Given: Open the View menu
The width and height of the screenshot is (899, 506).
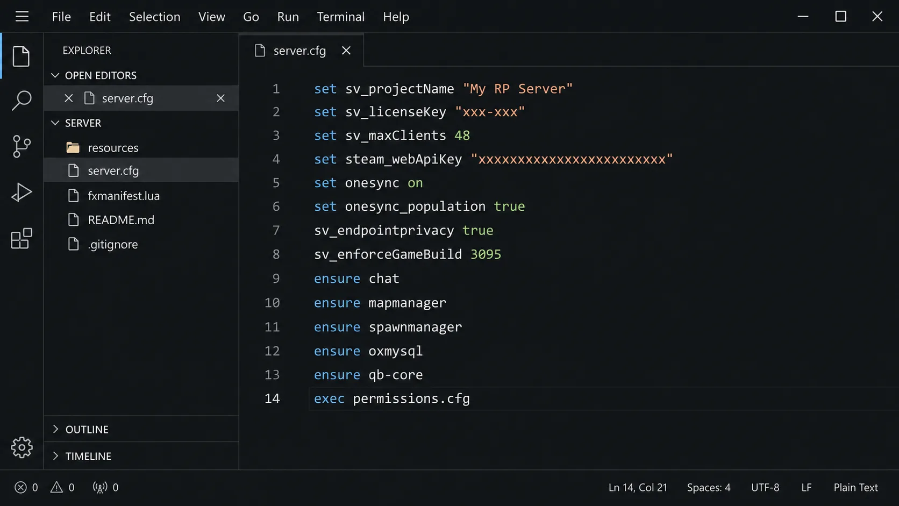Looking at the screenshot, I should [x=212, y=17].
